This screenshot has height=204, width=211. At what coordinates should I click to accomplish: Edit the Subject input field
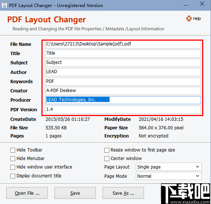(123, 63)
